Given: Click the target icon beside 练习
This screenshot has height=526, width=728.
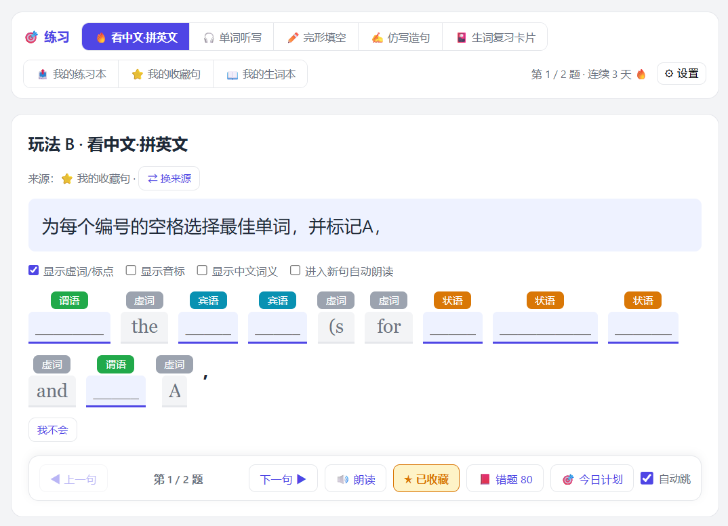Looking at the screenshot, I should 31,37.
